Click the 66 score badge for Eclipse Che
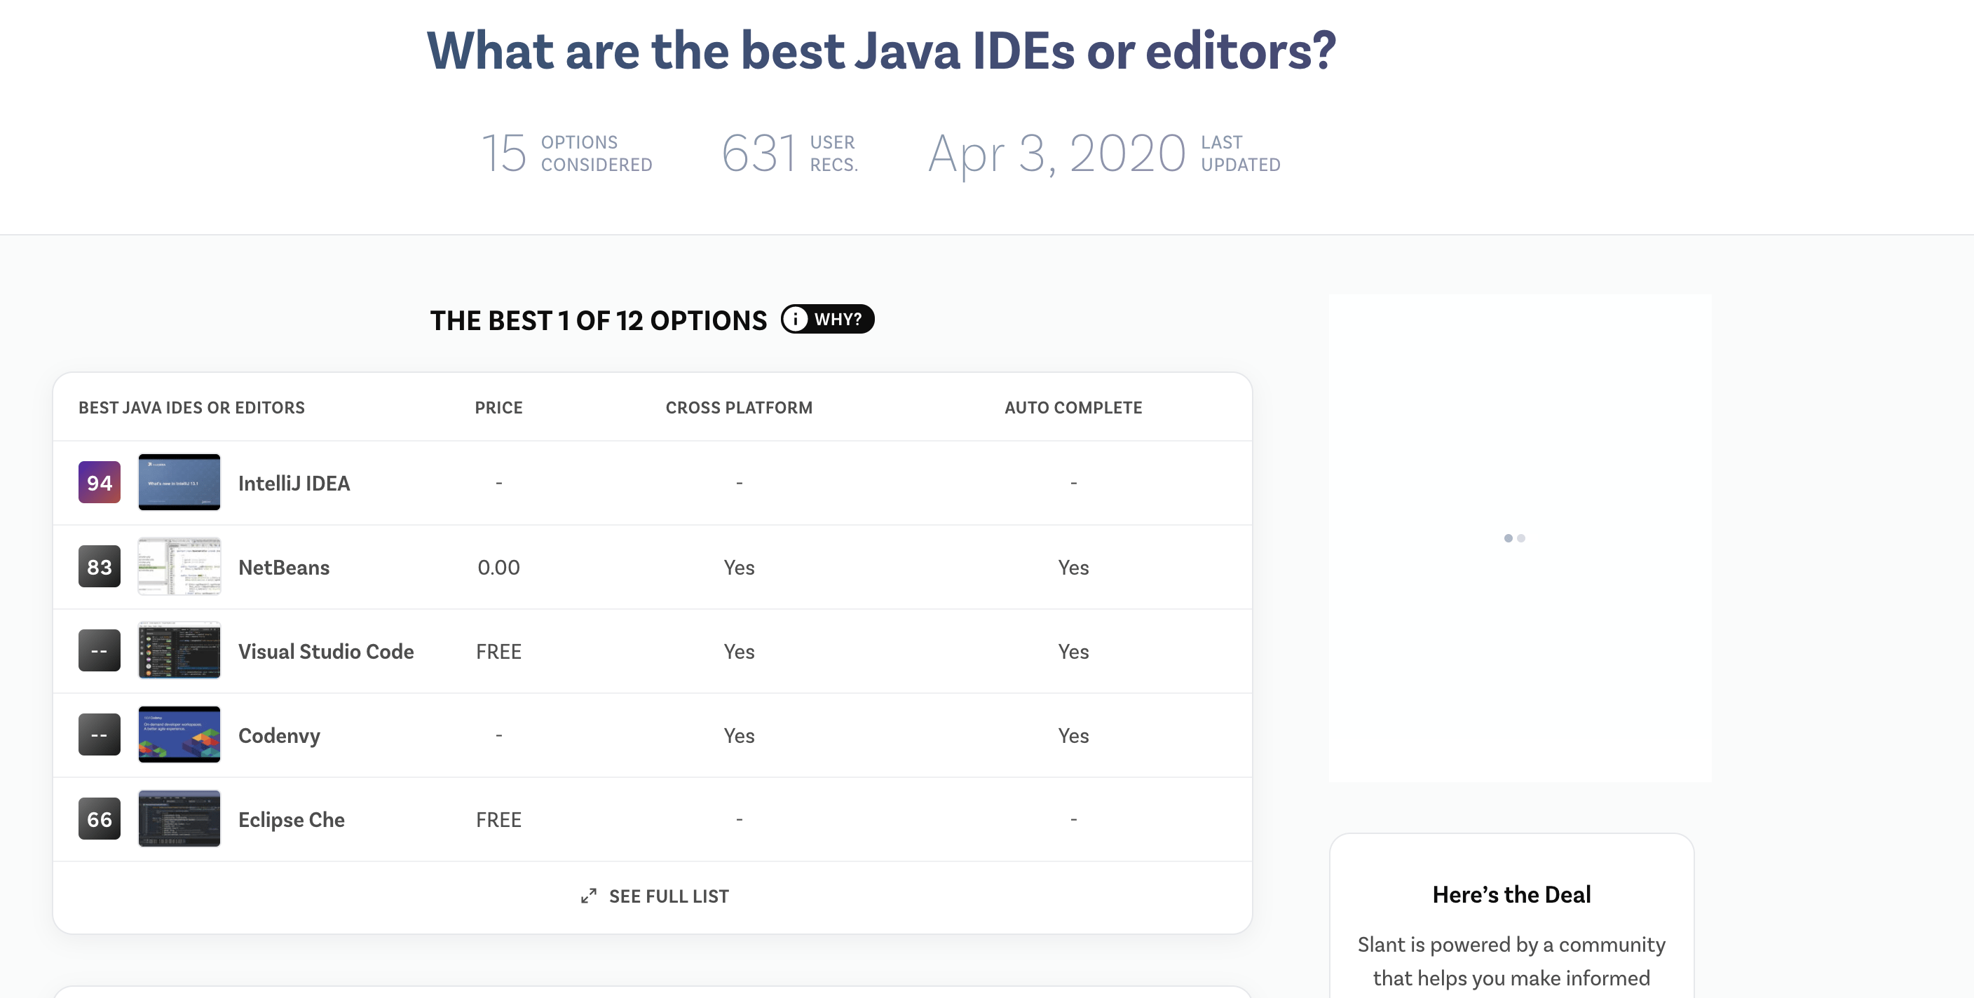Viewport: 1974px width, 998px height. pos(100,819)
